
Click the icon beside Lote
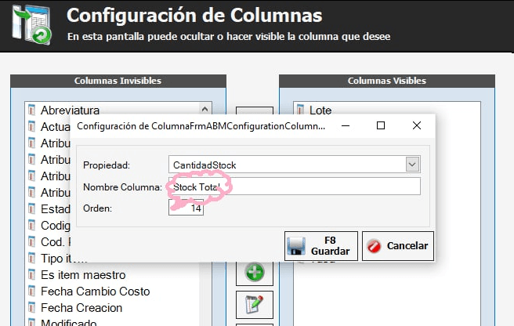300,110
